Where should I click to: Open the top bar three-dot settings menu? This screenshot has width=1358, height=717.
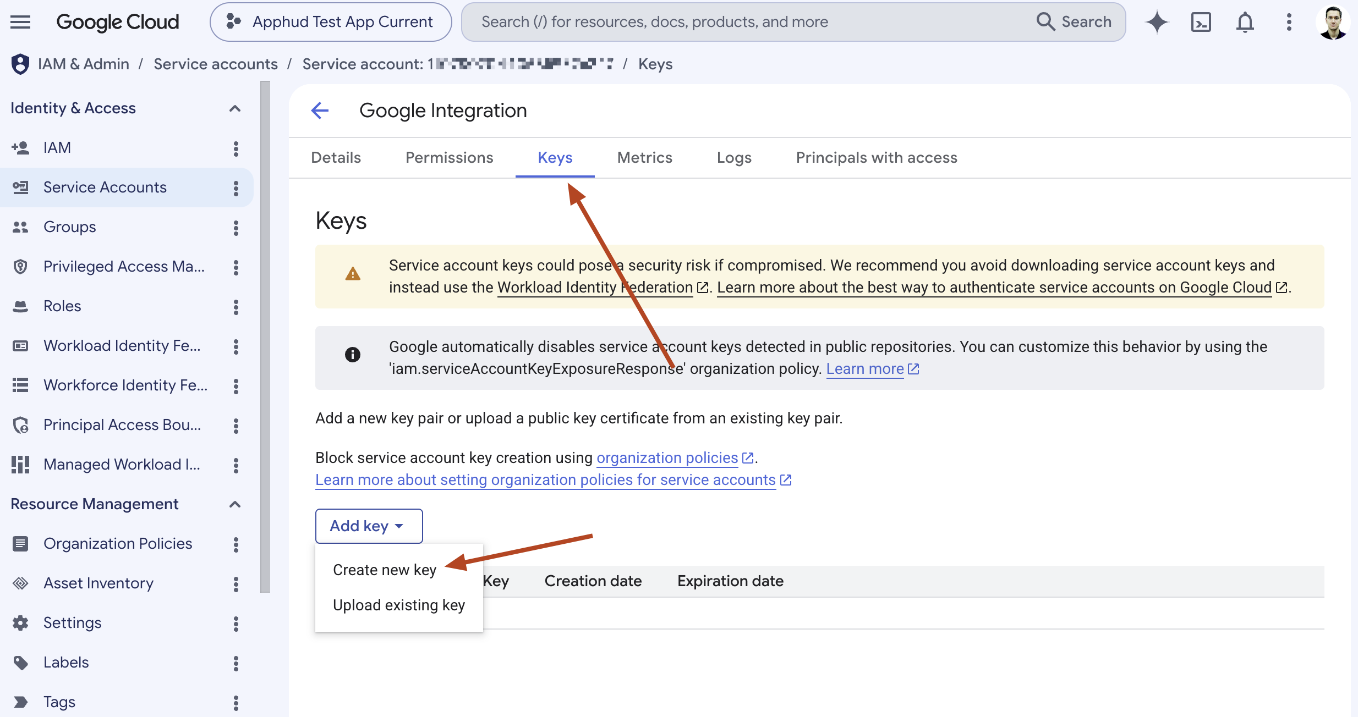point(1289,22)
